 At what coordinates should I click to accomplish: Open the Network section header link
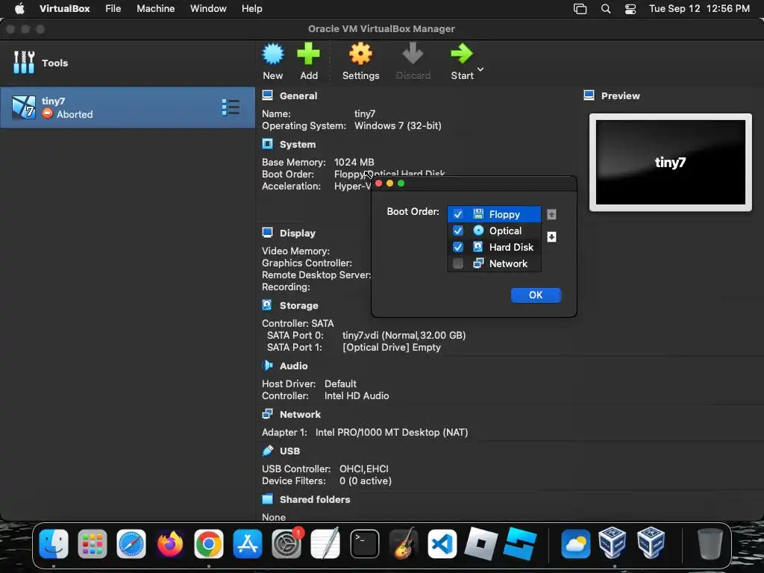(300, 414)
